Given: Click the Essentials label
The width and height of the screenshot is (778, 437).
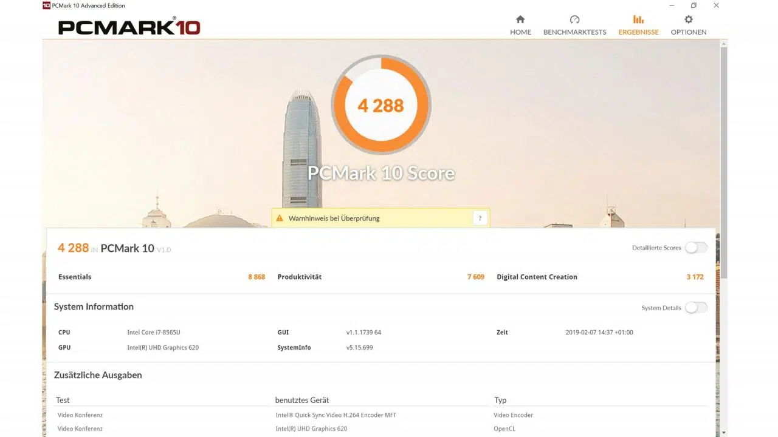Looking at the screenshot, I should point(75,277).
